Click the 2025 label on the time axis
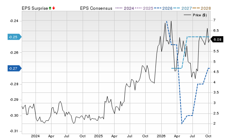This screenshot has height=138, width=232. [98, 136]
